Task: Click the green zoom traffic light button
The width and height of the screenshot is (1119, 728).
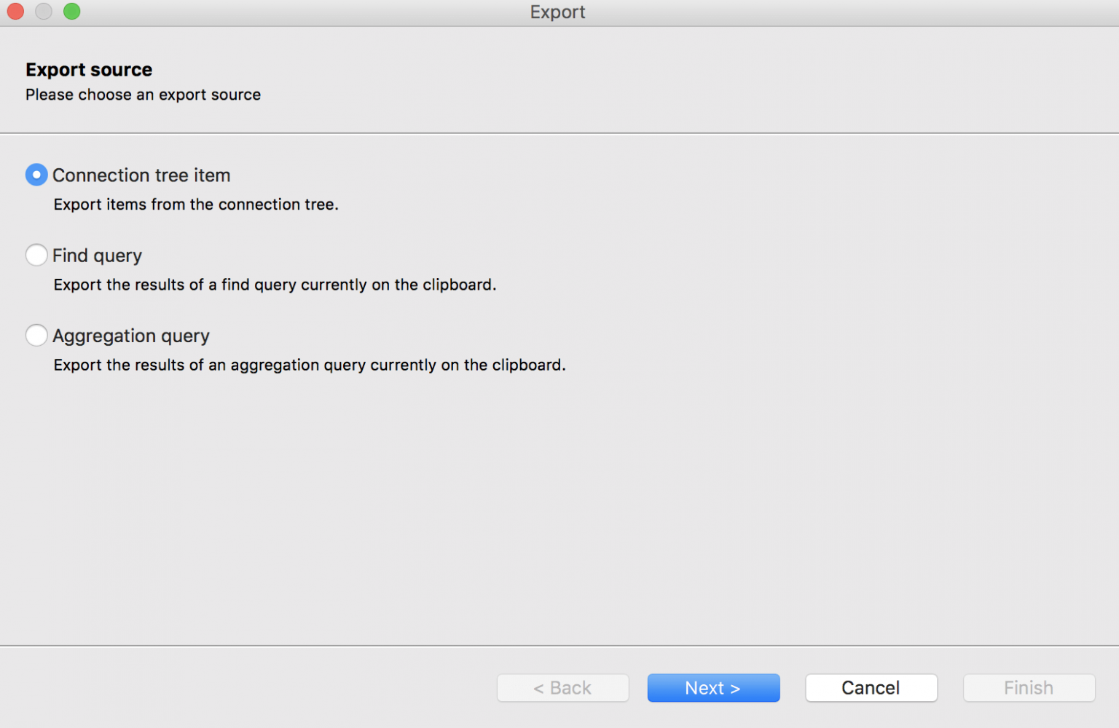Action: click(71, 12)
